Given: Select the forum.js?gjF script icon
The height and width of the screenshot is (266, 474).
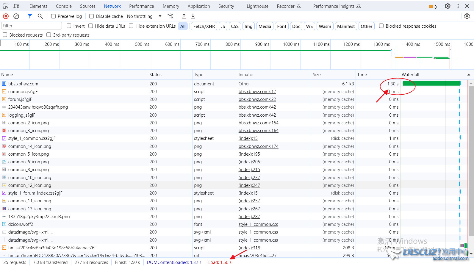Looking at the screenshot, I should click(x=4, y=99).
